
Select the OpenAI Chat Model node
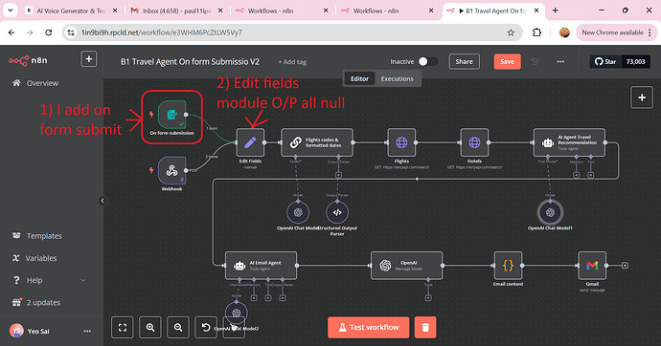click(298, 212)
